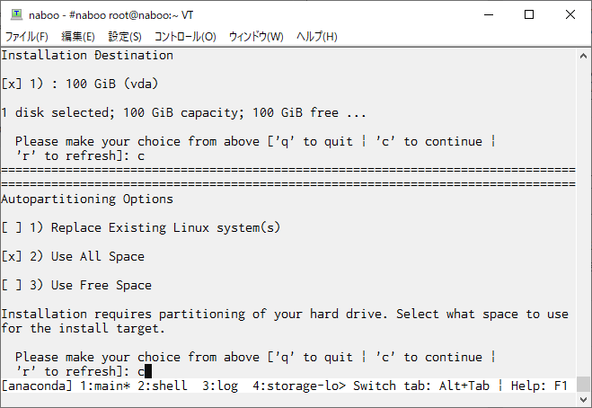Click the vda disk checkbox marker
Viewport: 592px width, 408px height.
(x=12, y=84)
